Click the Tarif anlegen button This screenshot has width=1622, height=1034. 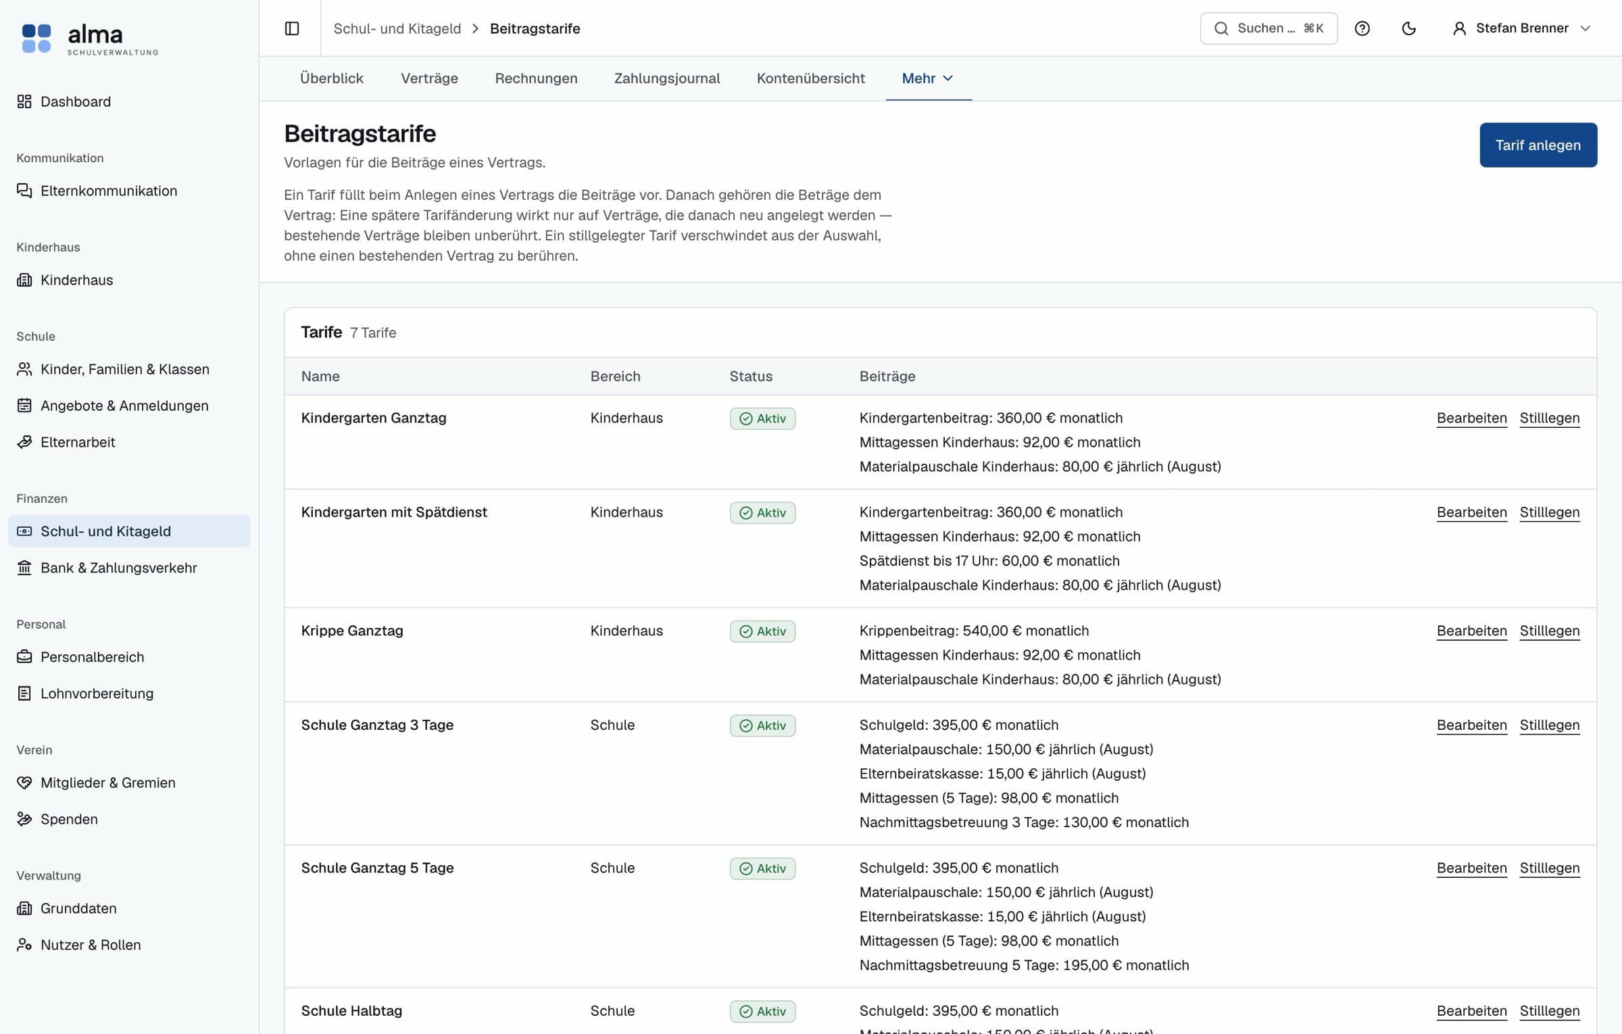pos(1538,145)
